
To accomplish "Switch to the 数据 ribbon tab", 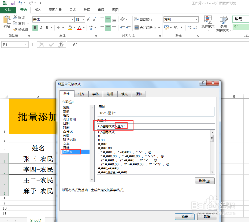I will (x=86, y=10).
